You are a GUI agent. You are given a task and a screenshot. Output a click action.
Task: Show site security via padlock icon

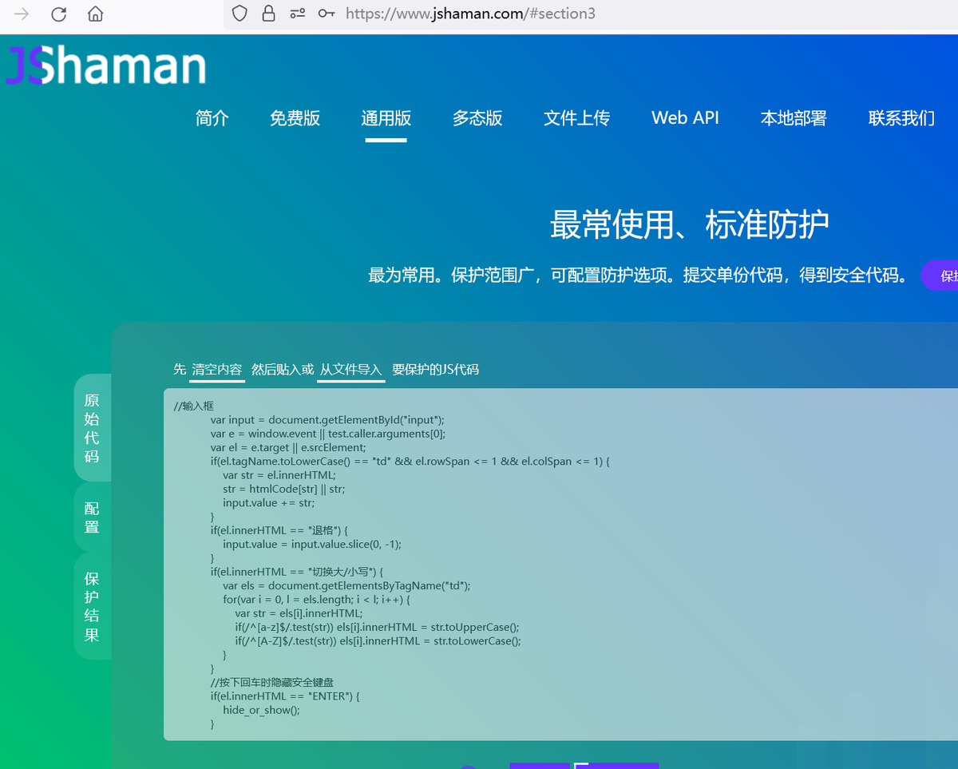[268, 14]
